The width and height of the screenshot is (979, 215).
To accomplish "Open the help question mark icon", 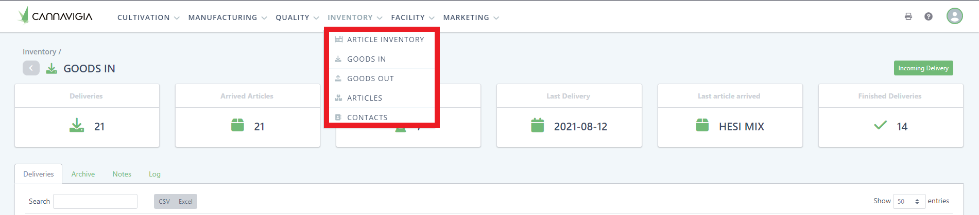I will [x=929, y=16].
